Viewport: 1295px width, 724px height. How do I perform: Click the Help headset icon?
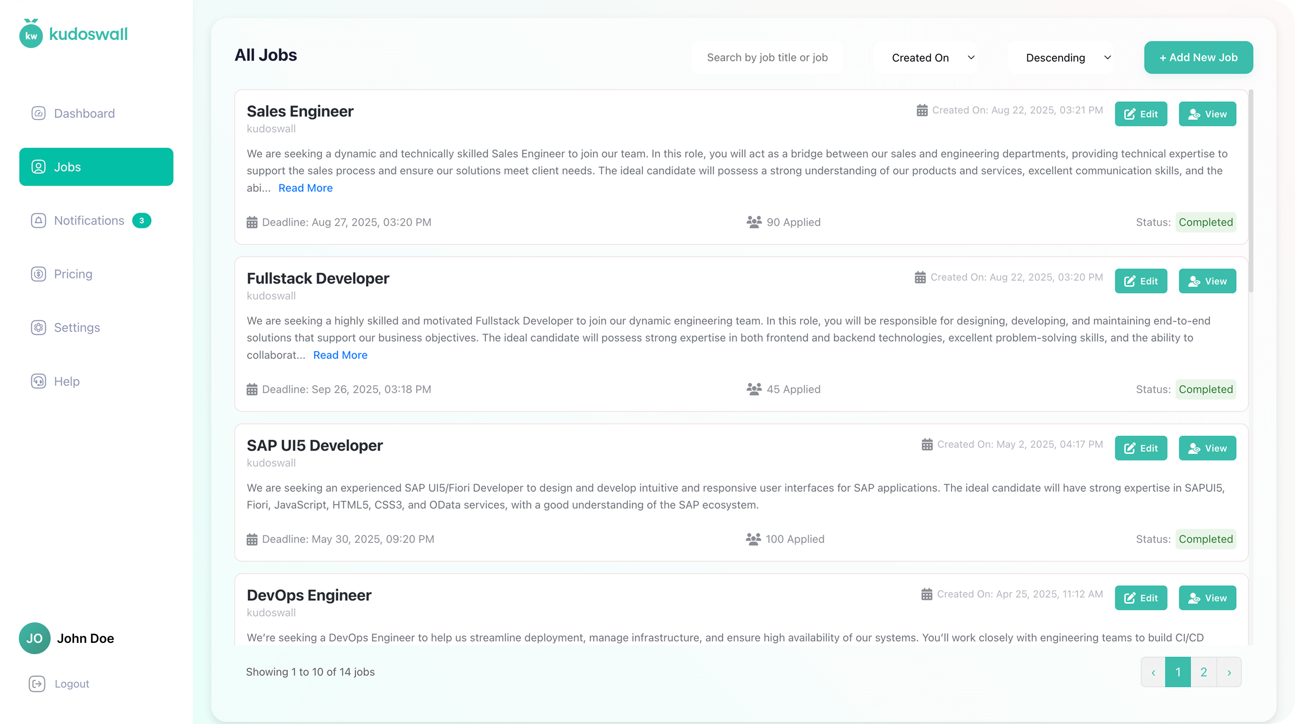(38, 381)
